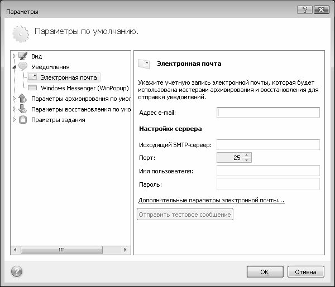Expand Параметры архивирования по умолчанию node
The width and height of the screenshot is (335, 287).
[x=14, y=99]
